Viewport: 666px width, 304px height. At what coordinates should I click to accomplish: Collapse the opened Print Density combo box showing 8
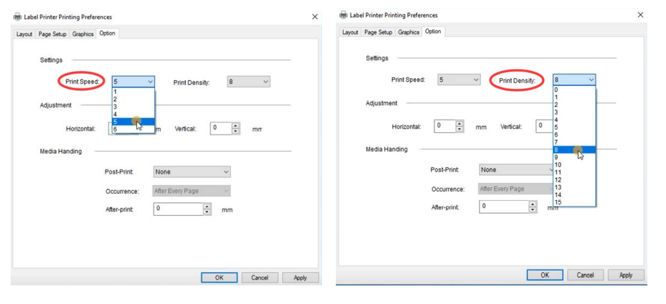pyautogui.click(x=574, y=80)
